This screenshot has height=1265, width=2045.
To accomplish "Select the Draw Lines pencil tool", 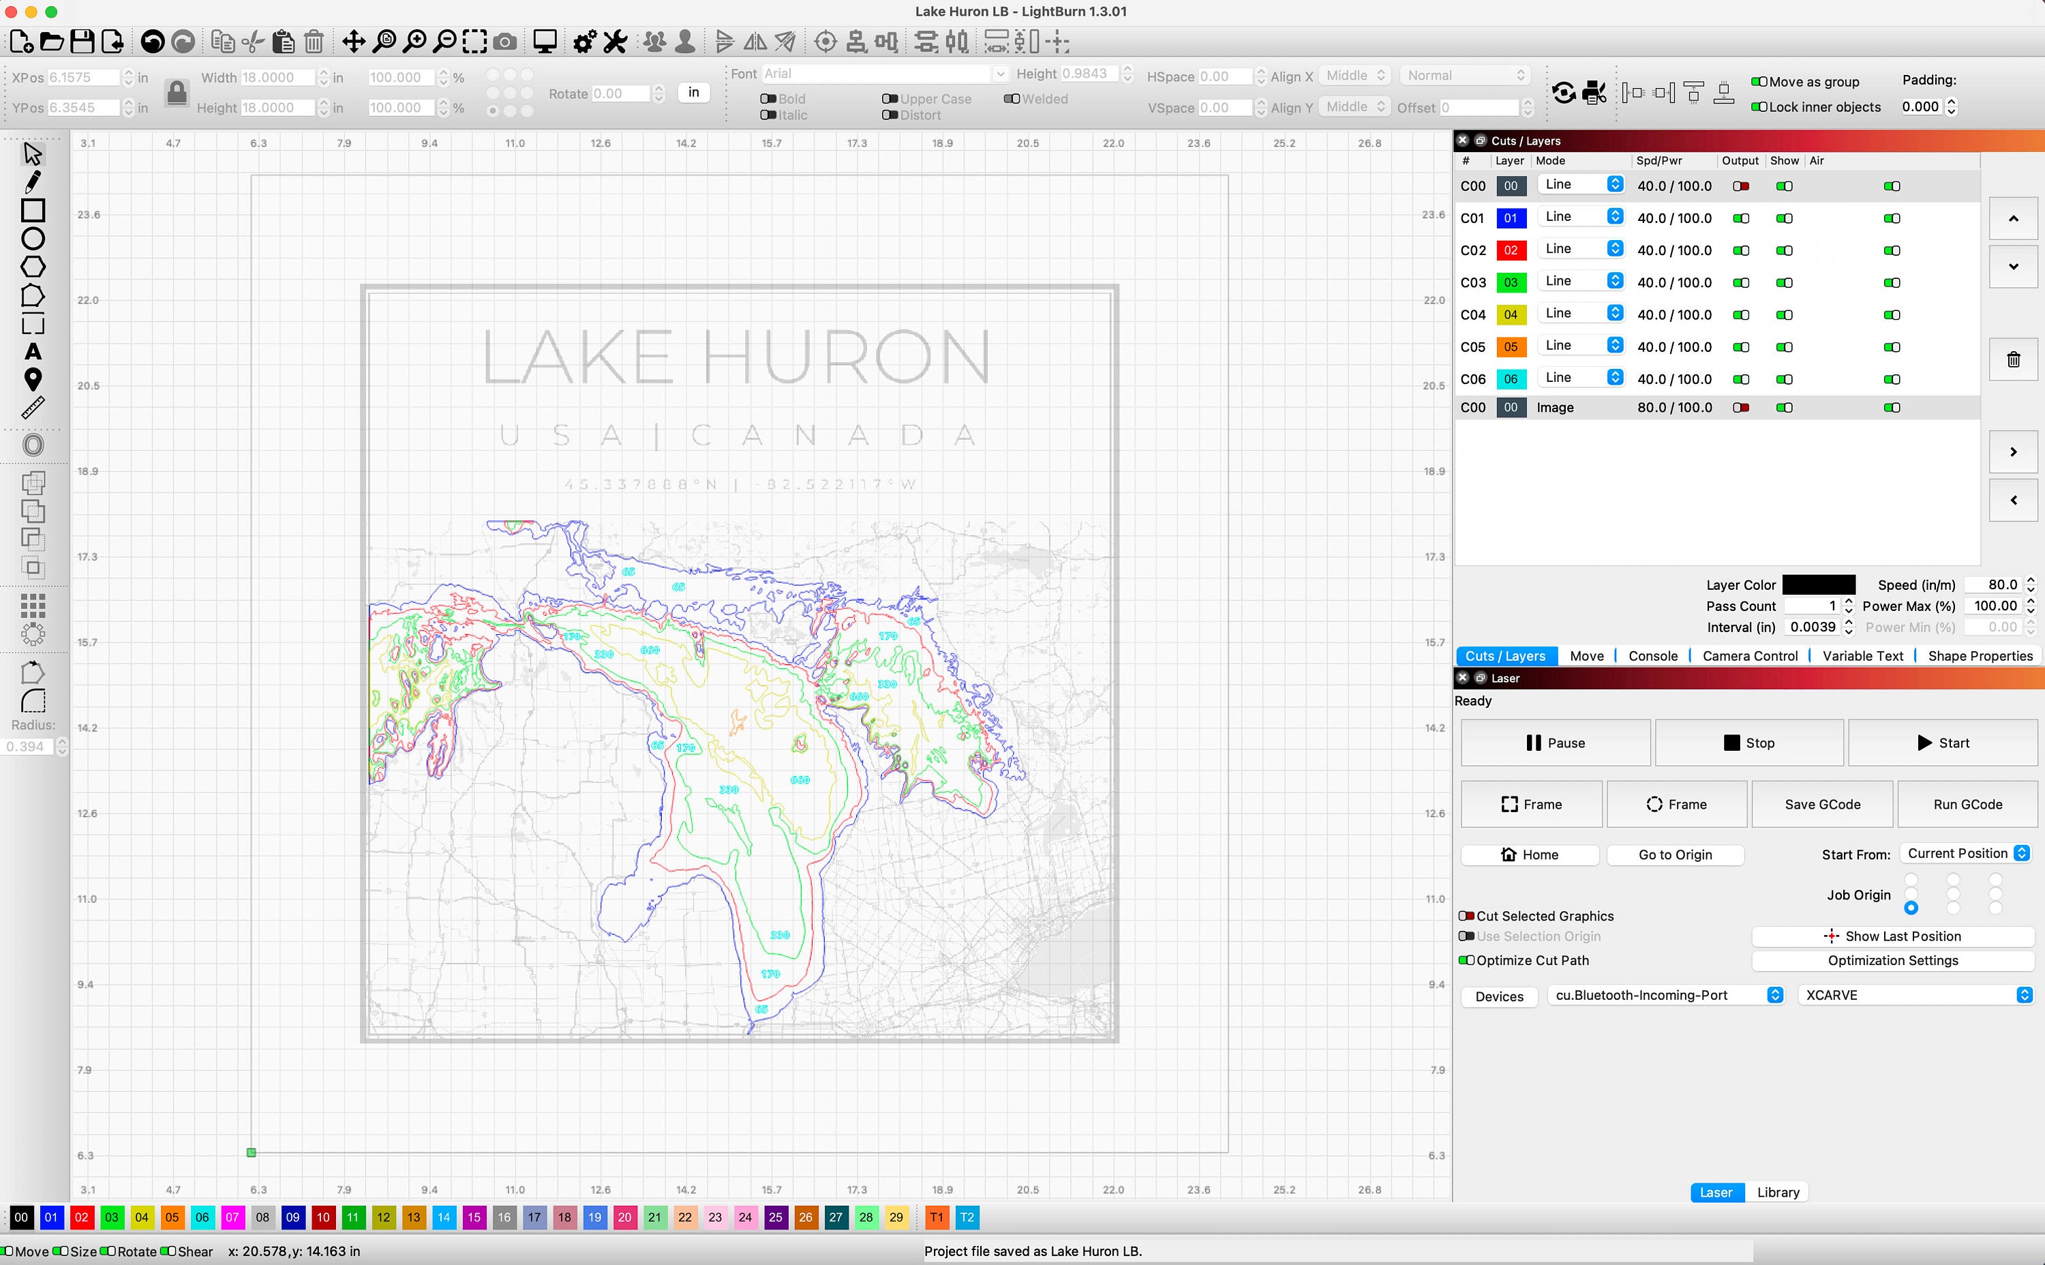I will 33,181.
